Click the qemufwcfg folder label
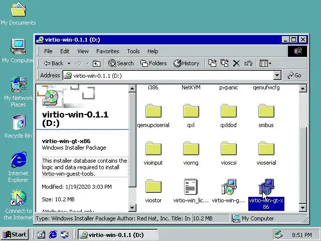321x241 pixels. [x=266, y=87]
